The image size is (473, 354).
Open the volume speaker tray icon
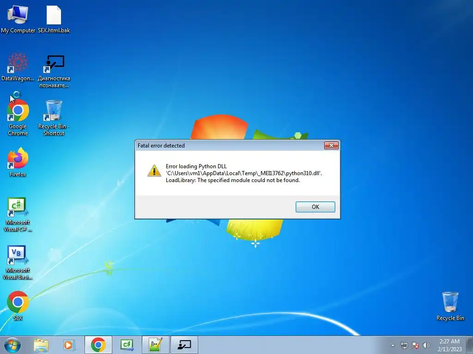pos(426,345)
